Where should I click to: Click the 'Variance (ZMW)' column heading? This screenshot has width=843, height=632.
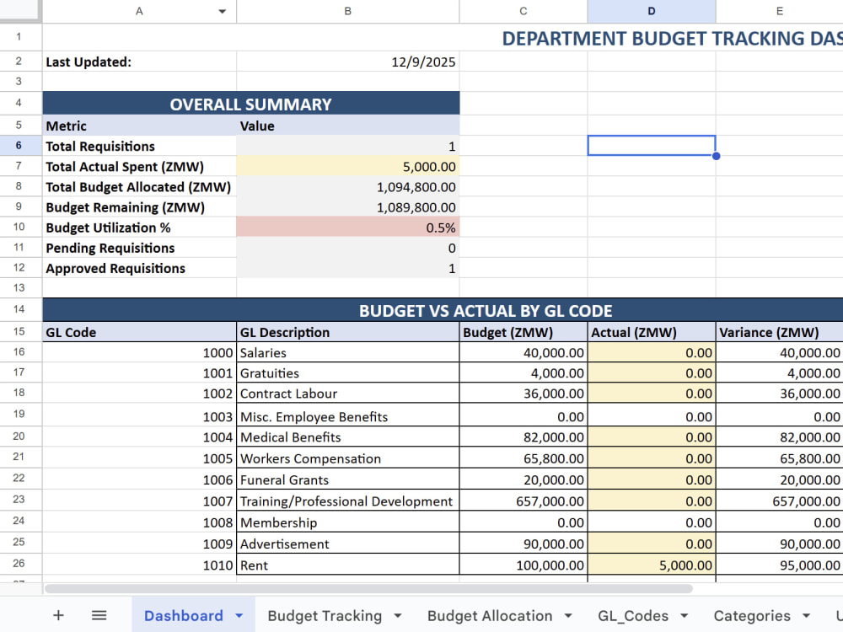[780, 332]
